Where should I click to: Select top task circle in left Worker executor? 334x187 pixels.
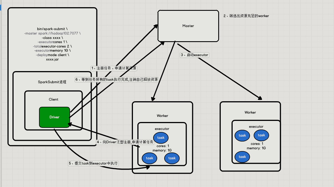tap(161, 137)
